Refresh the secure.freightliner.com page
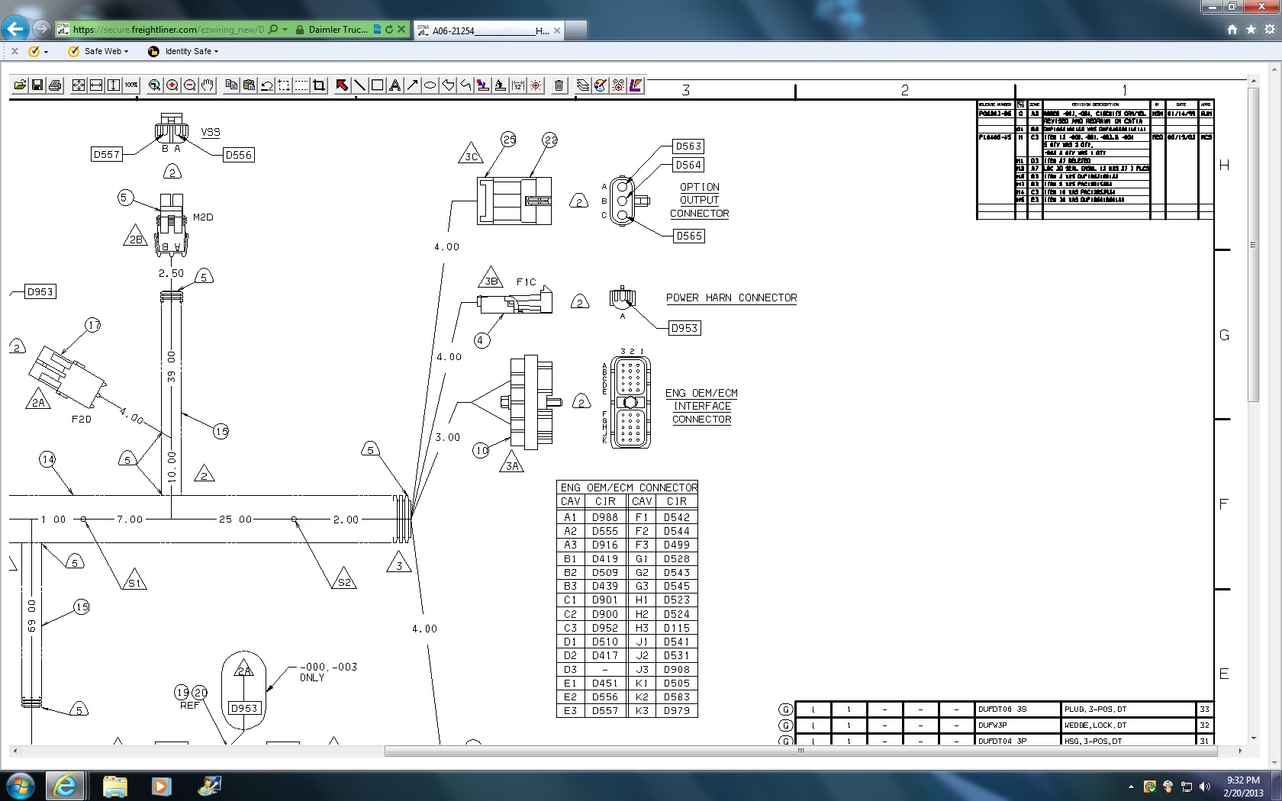Screen dimensions: 1282x801 (388, 30)
